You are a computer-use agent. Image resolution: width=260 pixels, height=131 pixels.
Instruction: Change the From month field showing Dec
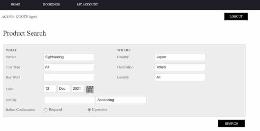coord(64,89)
